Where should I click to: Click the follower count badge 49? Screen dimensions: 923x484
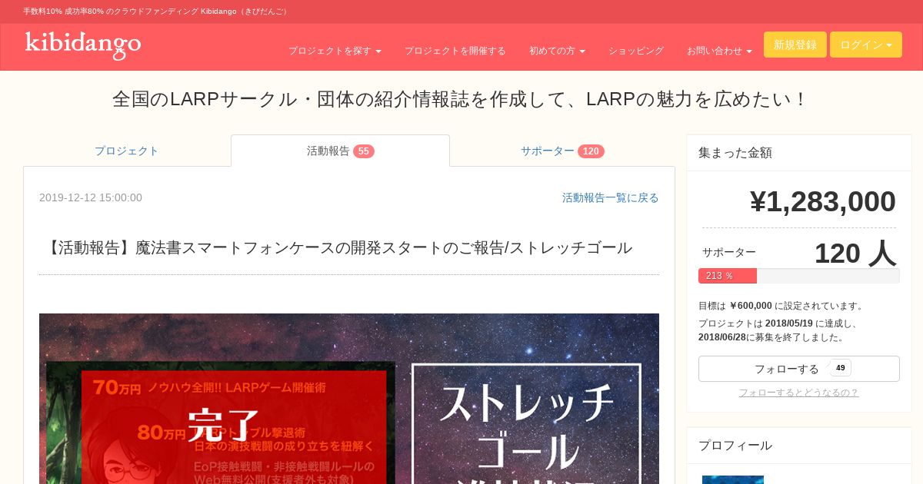click(x=841, y=368)
